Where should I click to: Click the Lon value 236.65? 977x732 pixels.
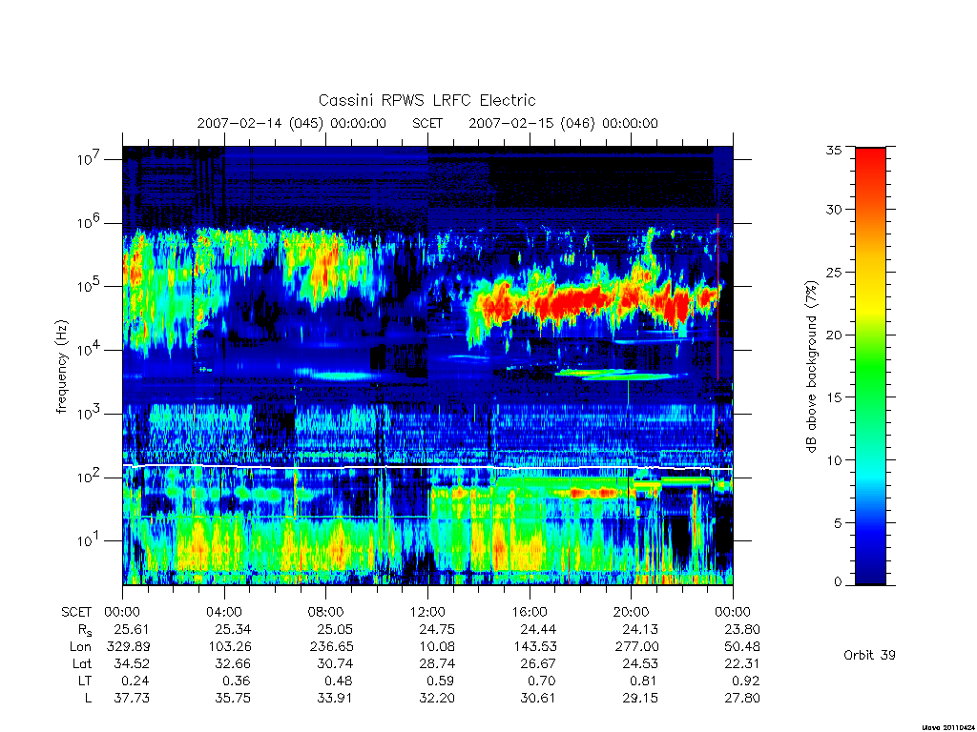(331, 647)
